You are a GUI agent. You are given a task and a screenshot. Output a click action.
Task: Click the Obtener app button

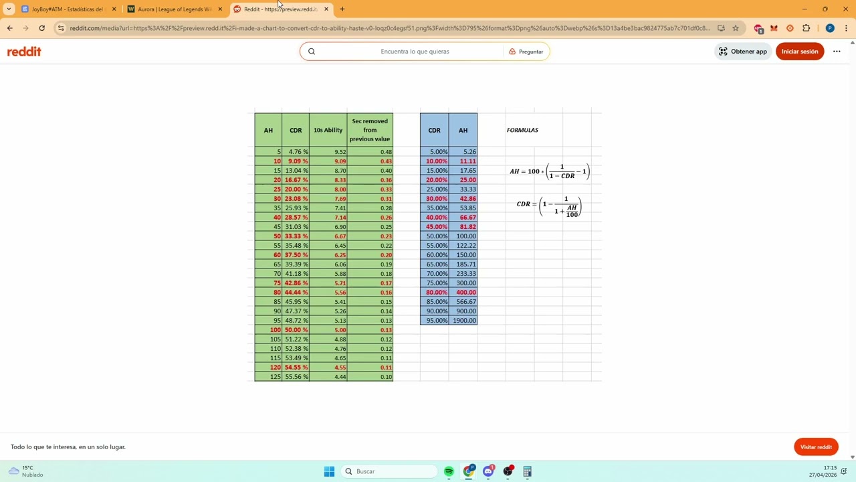tap(743, 52)
